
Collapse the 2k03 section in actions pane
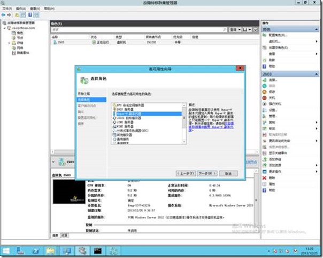point(317,74)
